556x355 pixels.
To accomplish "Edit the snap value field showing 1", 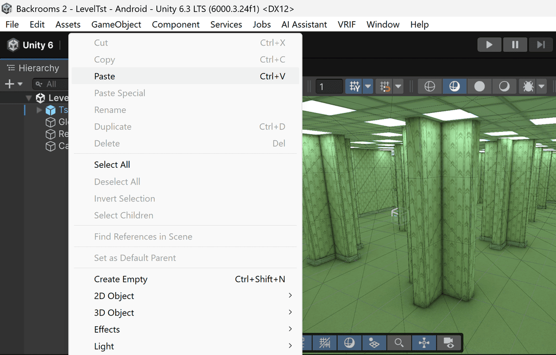I will 329,86.
